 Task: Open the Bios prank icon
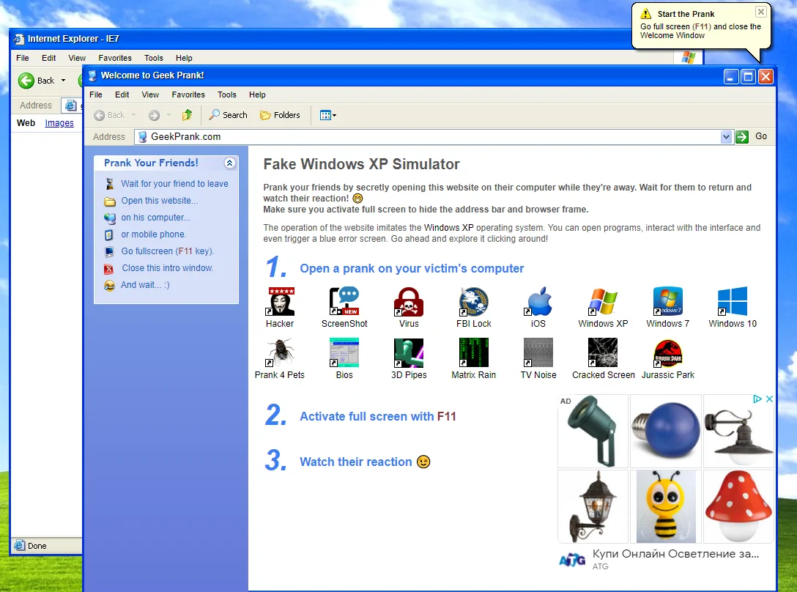tap(344, 358)
